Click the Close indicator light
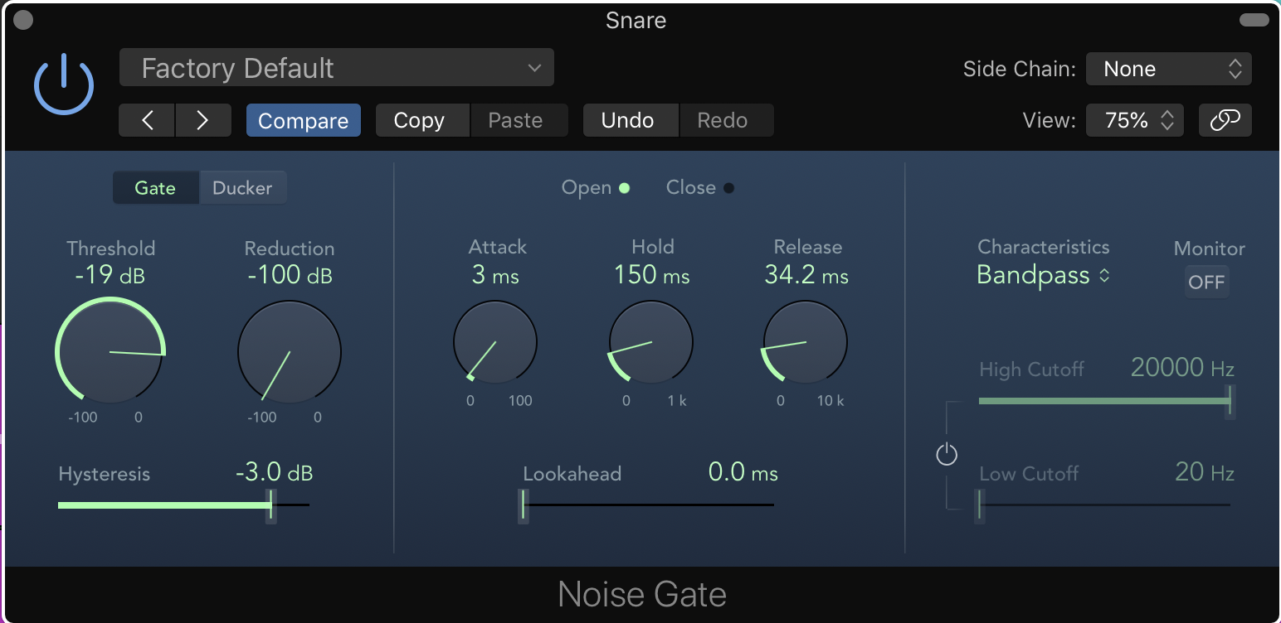 click(x=728, y=188)
